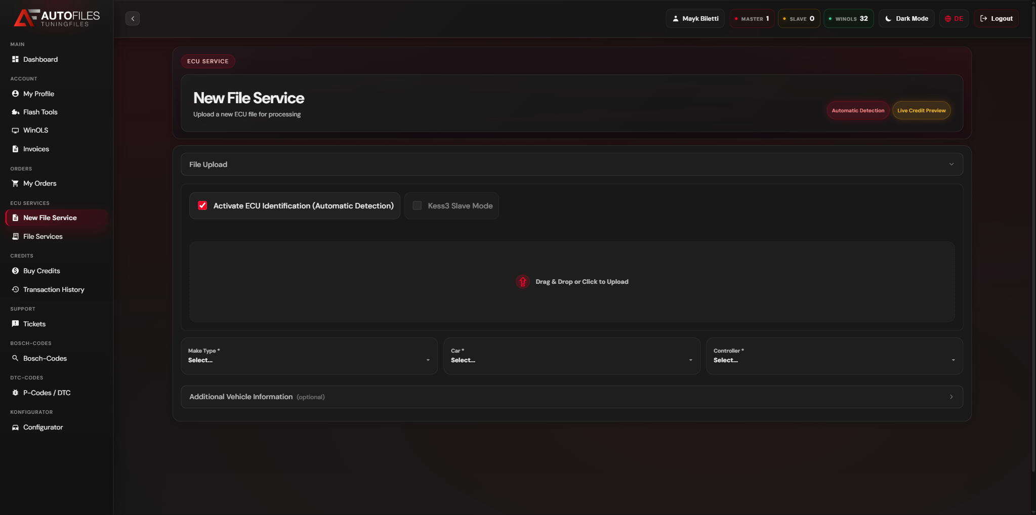Image resolution: width=1036 pixels, height=515 pixels.
Task: Switch language with the DE button
Action: click(954, 19)
